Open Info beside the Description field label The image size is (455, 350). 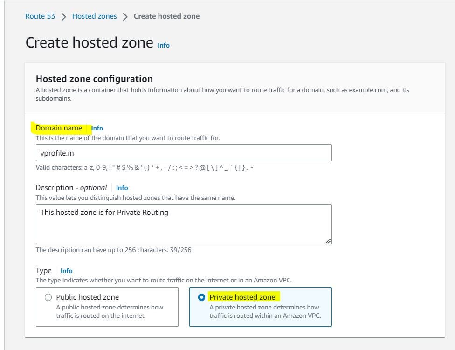tap(122, 188)
